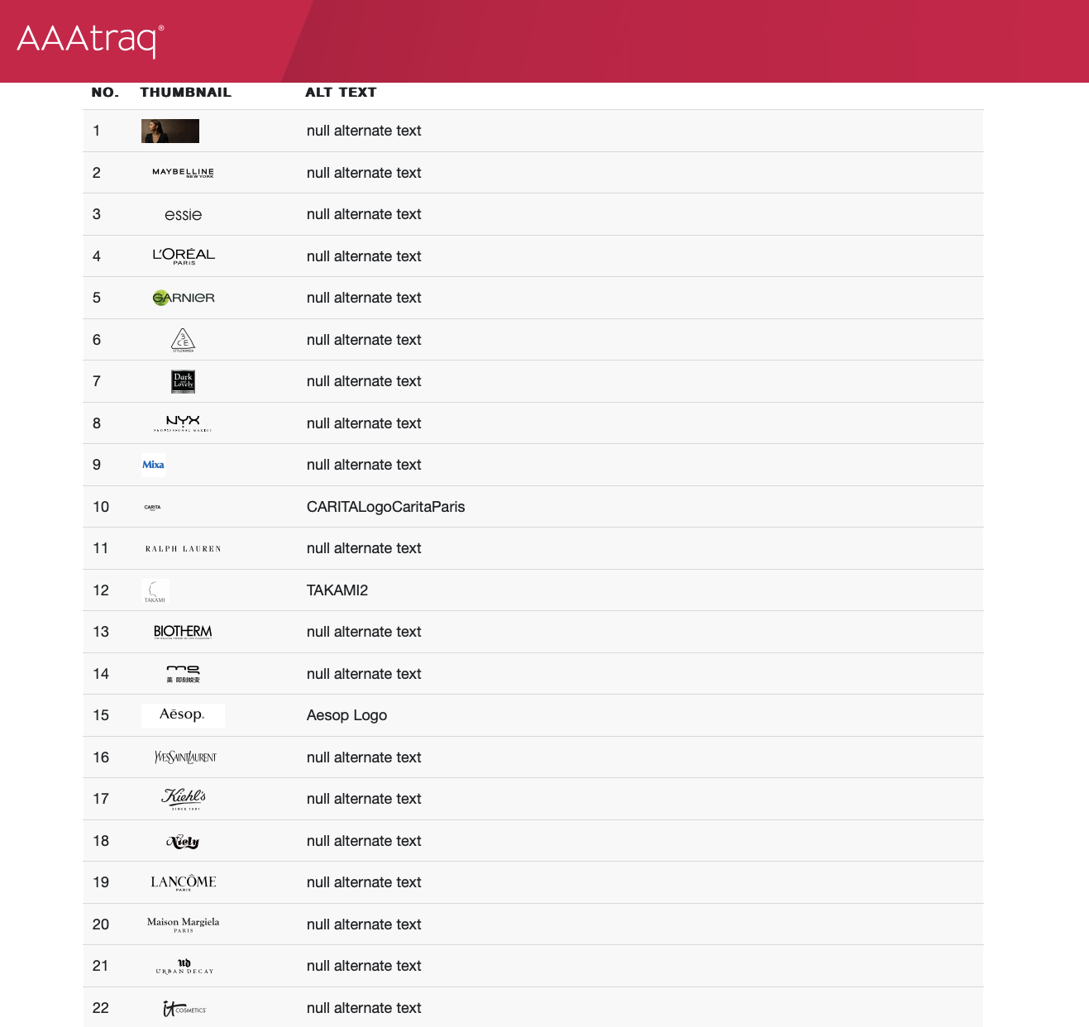The width and height of the screenshot is (1089, 1027).
Task: Click the NYX Professional Makeup logo
Action: [183, 423]
